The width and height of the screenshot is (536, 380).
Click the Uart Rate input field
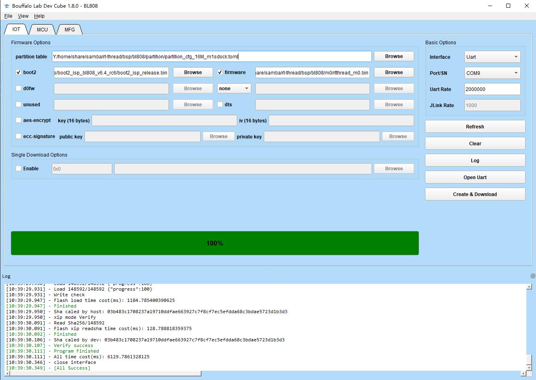(492, 89)
